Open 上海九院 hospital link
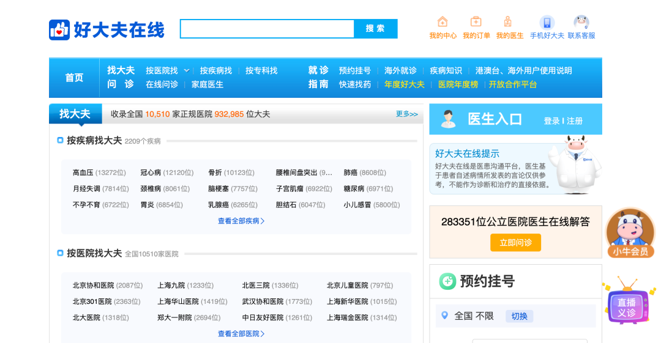The width and height of the screenshot is (661, 343). [171, 286]
